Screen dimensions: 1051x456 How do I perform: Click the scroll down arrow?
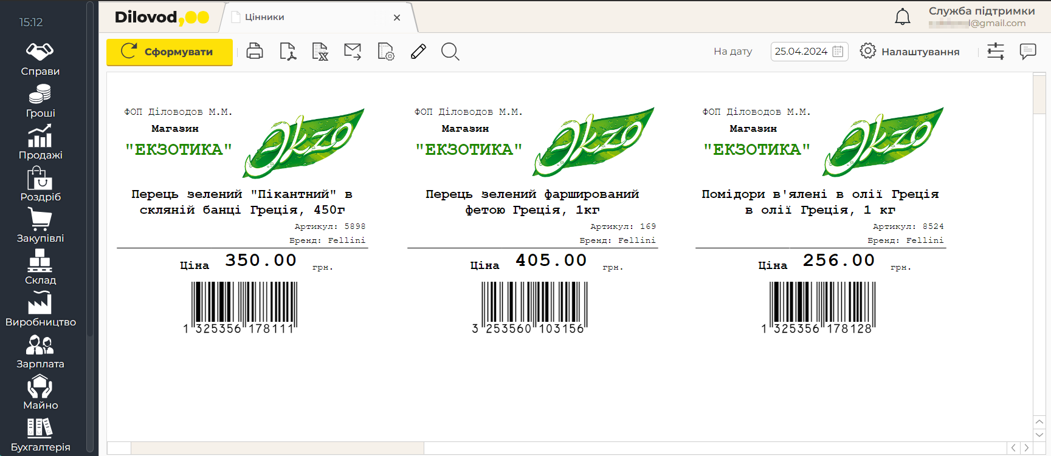(1039, 435)
